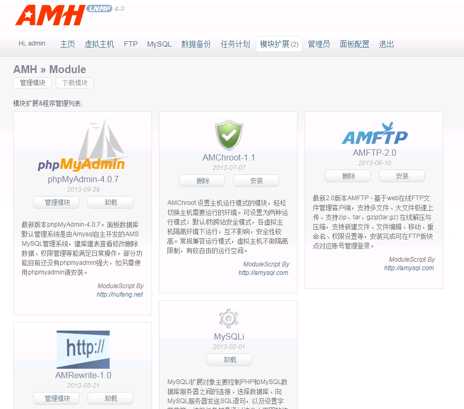Viewport: 464px width, 409px height.
Task: Click 管理模块 button for AMRewrite-1.0
Action: 57,398
